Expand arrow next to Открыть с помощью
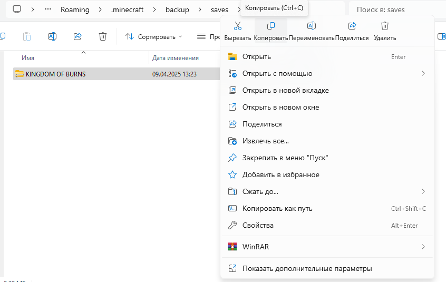This screenshot has width=446, height=282. pyautogui.click(x=423, y=73)
